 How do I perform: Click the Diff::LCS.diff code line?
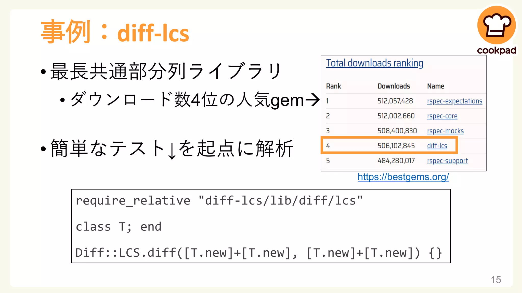(x=258, y=253)
